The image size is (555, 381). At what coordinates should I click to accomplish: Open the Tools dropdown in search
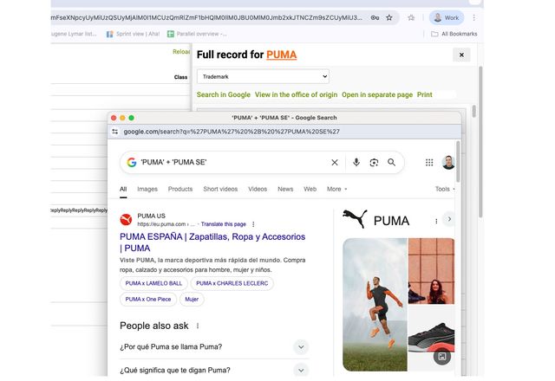tap(445, 189)
